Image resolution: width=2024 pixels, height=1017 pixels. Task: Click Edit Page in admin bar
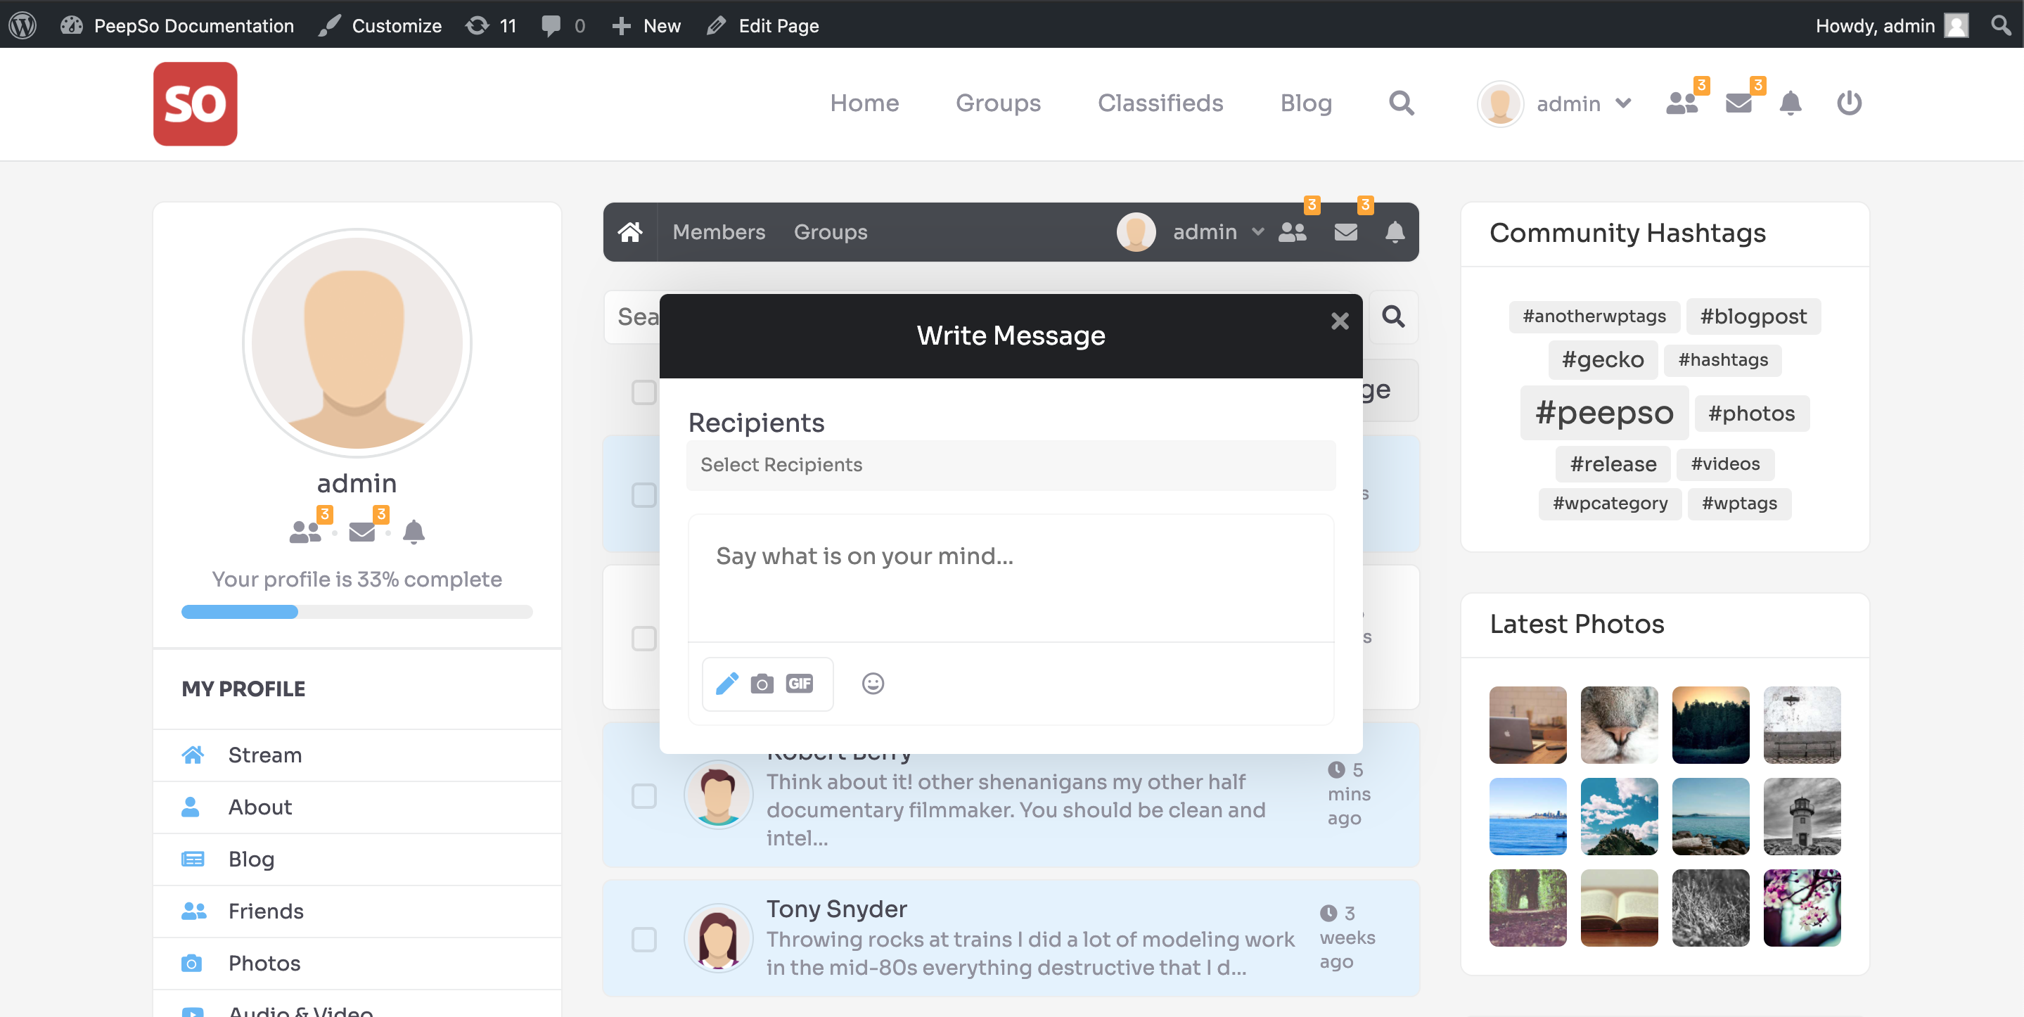tap(762, 25)
